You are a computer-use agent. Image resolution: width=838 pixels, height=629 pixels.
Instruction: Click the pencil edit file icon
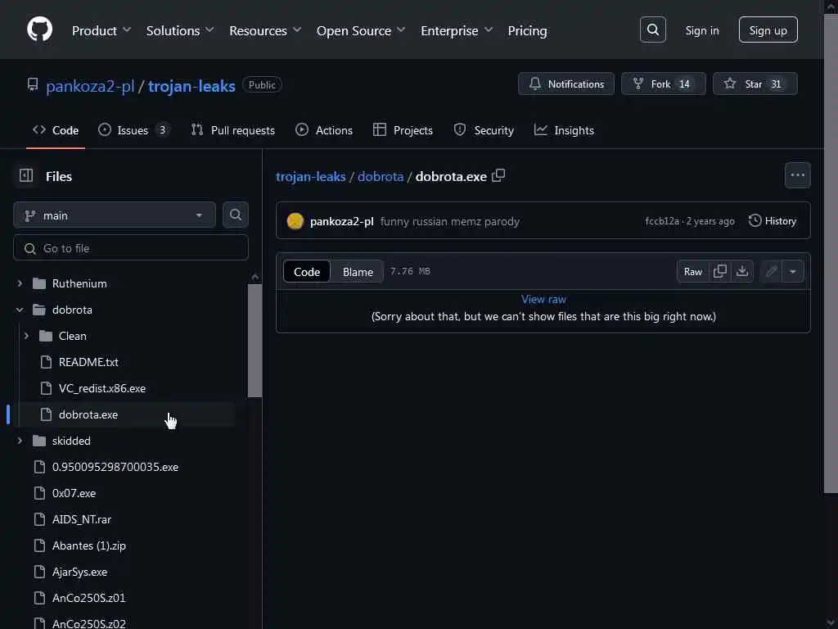tap(771, 271)
